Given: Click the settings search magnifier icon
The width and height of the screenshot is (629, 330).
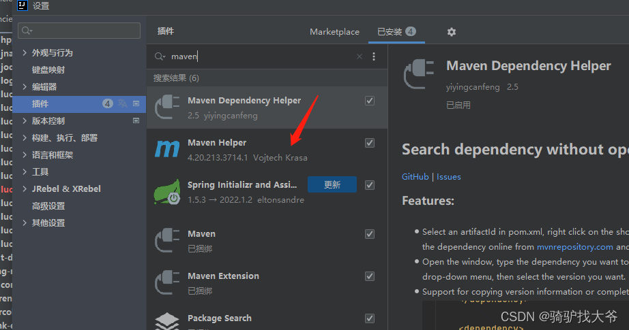Looking at the screenshot, I should (x=27, y=31).
